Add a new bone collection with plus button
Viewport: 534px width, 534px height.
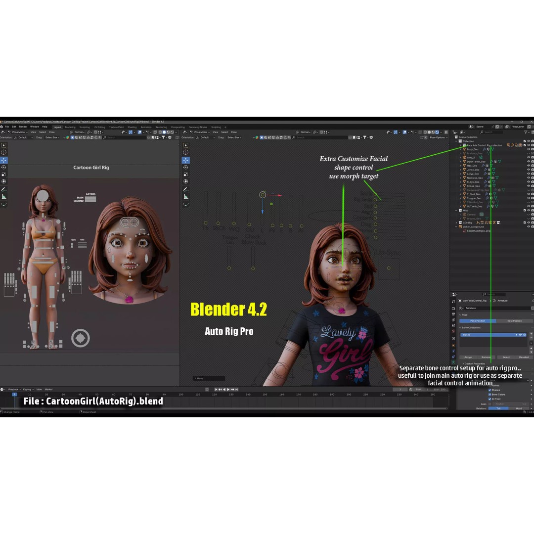[x=531, y=334]
